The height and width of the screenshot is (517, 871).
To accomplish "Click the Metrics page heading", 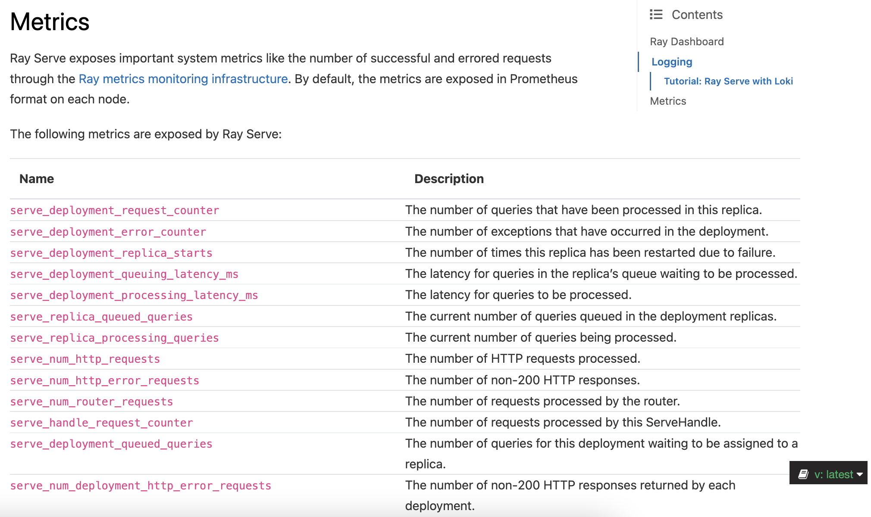I will click(50, 22).
